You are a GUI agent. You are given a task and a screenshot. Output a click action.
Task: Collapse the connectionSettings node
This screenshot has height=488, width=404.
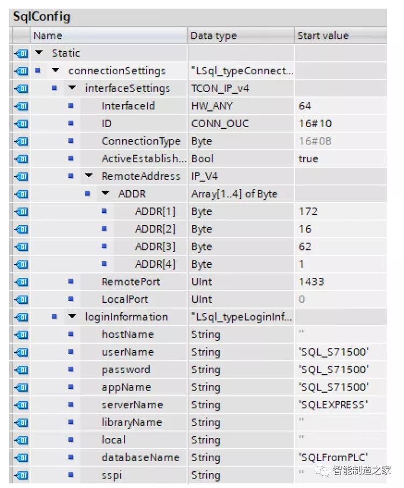tap(55, 71)
